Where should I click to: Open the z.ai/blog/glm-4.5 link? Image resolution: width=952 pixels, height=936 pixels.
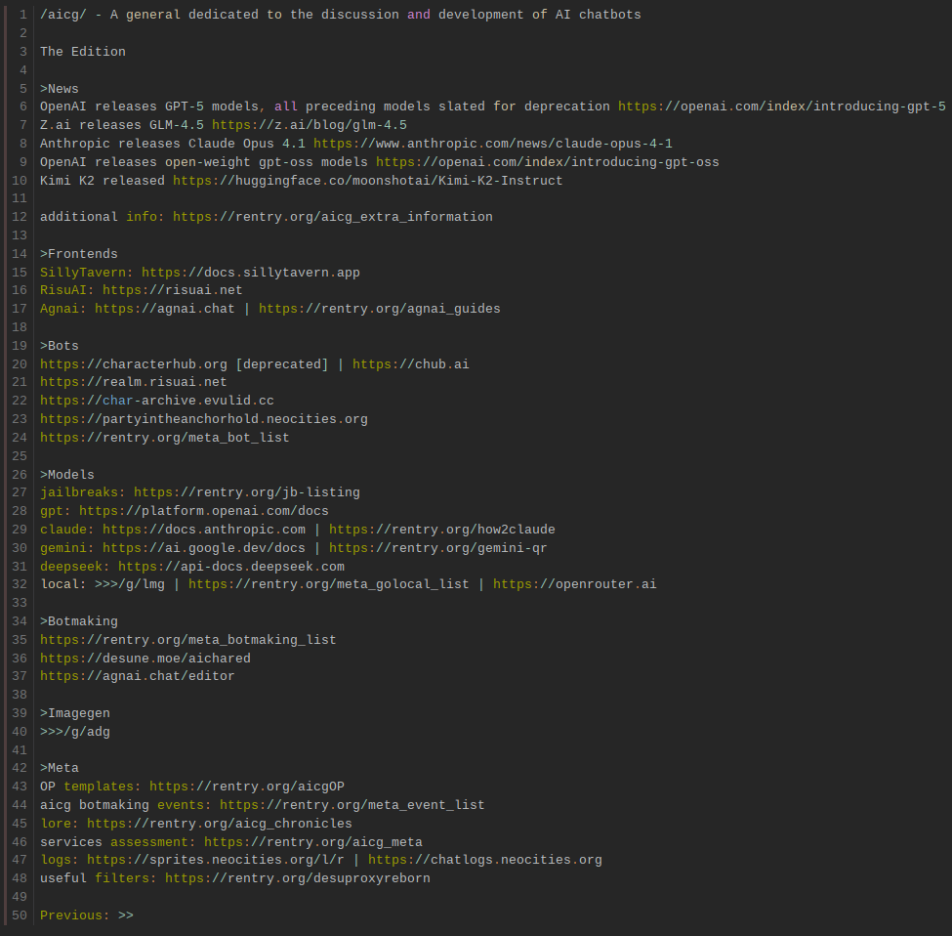coord(310,125)
